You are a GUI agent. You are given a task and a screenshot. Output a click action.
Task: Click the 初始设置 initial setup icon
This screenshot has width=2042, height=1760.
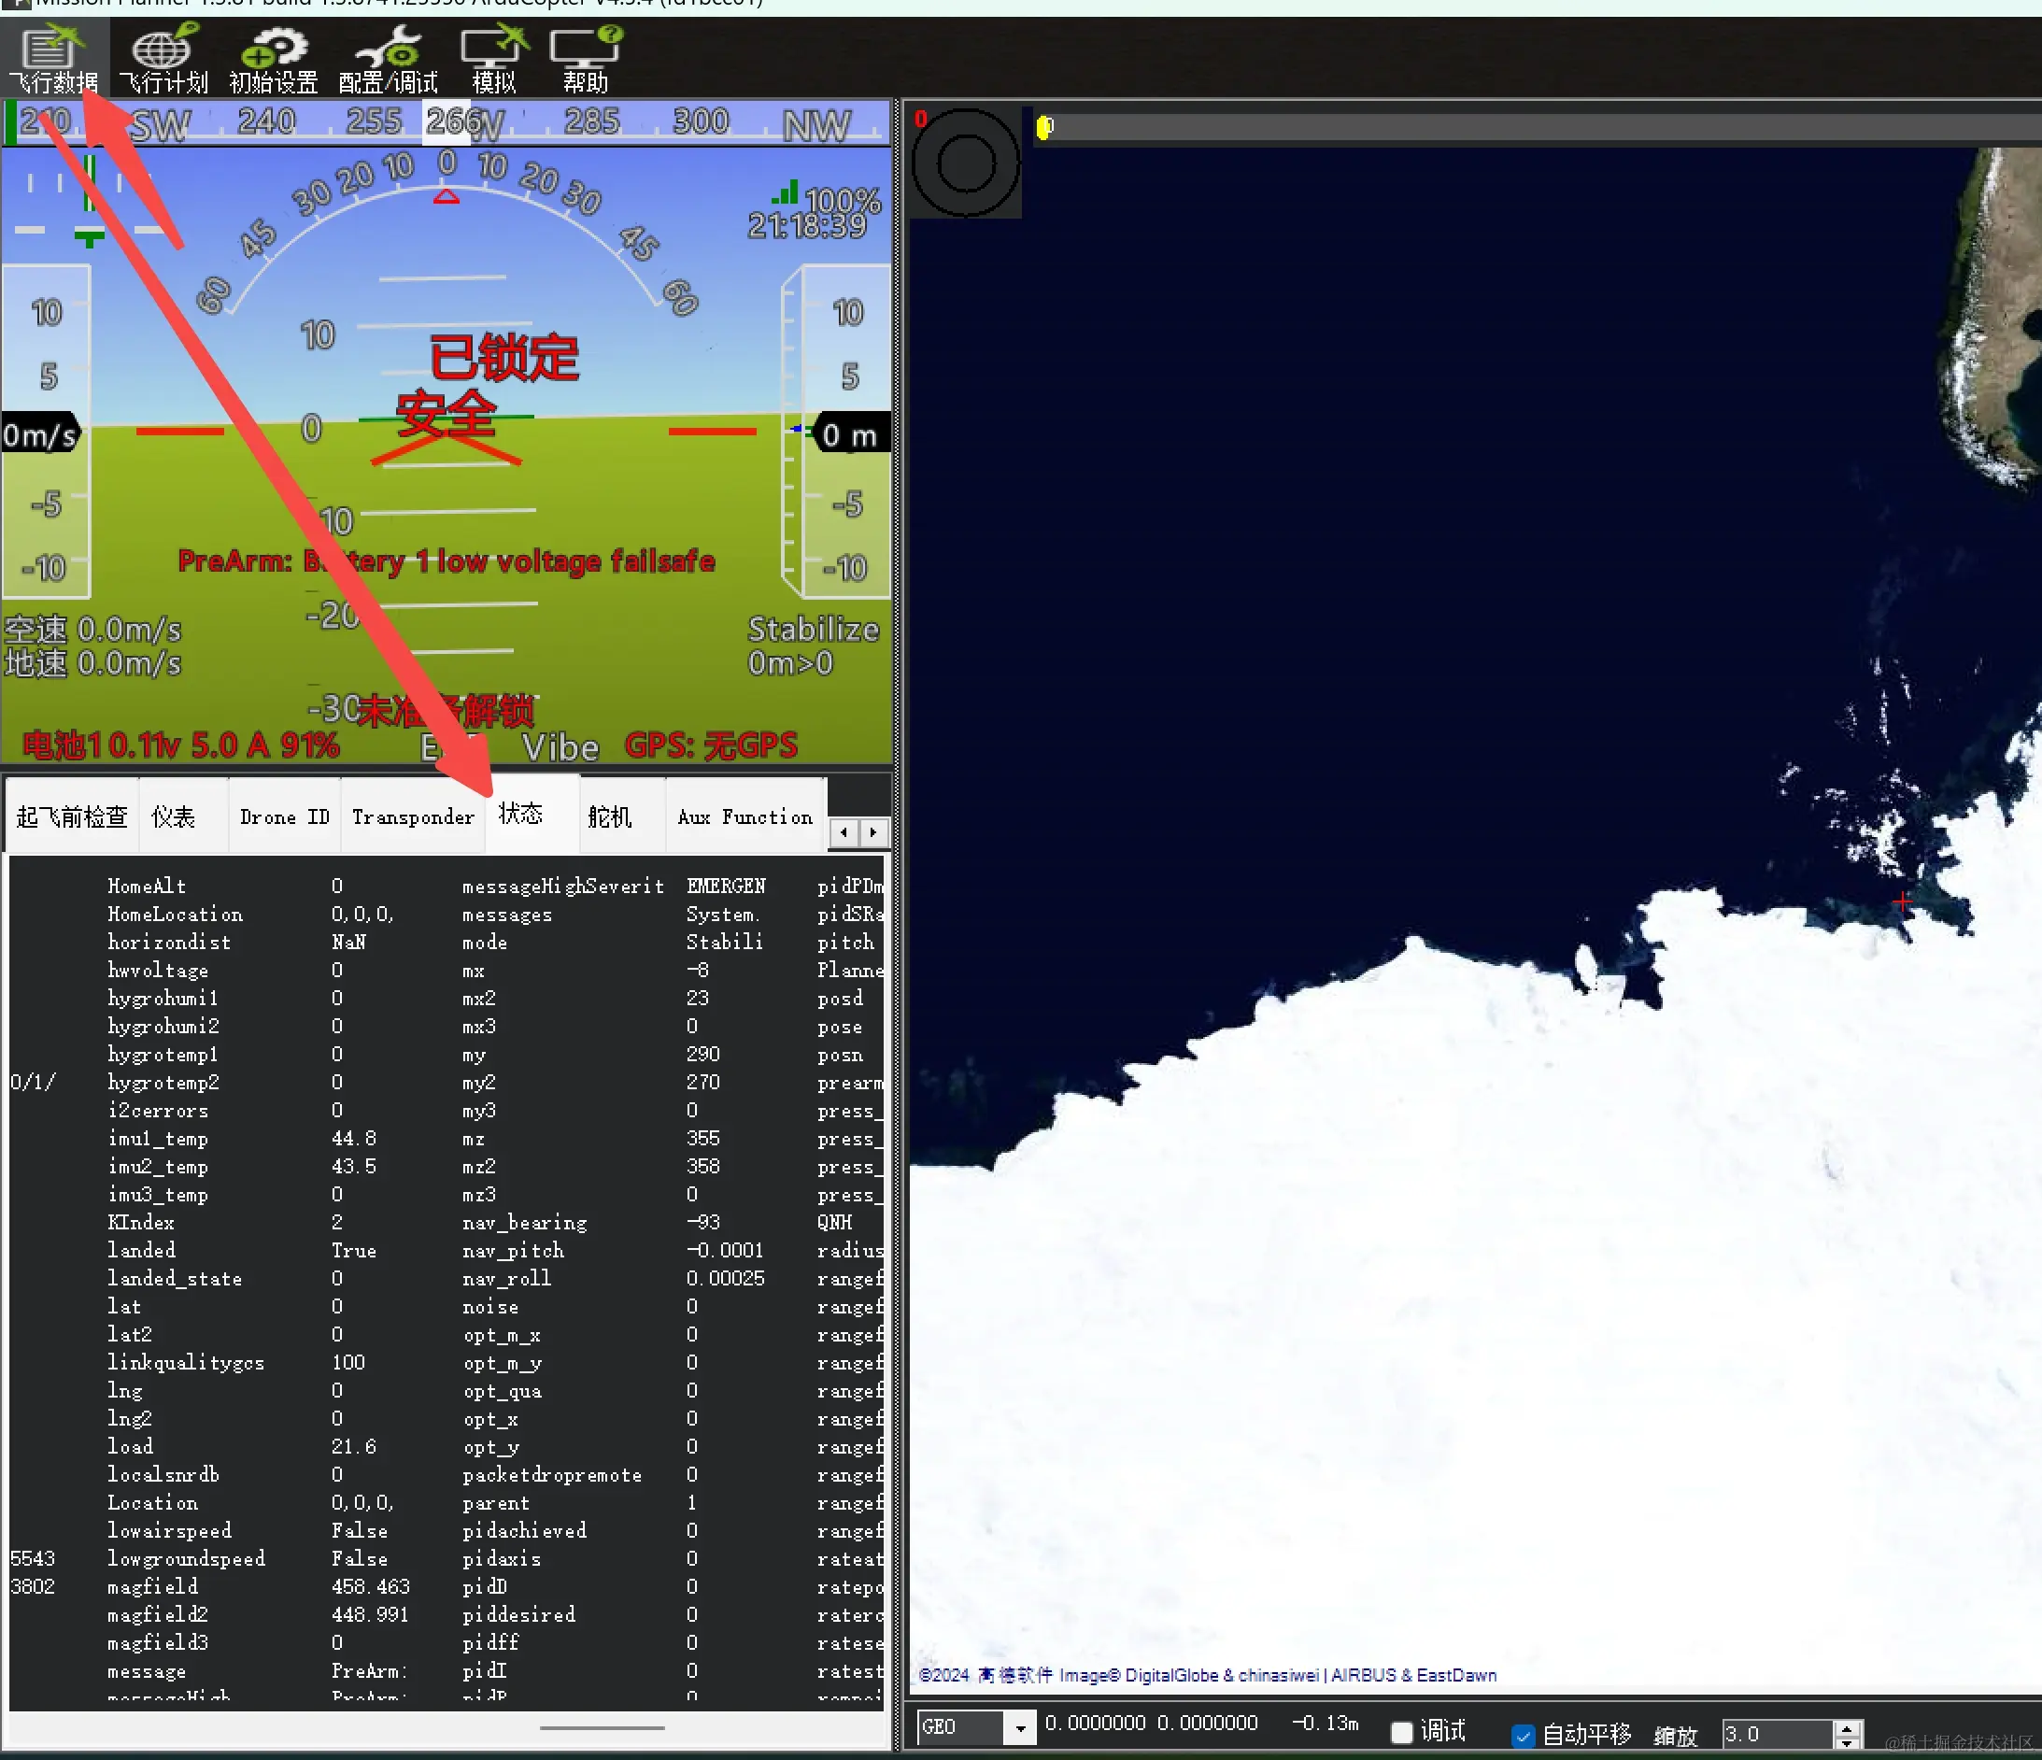click(x=274, y=59)
